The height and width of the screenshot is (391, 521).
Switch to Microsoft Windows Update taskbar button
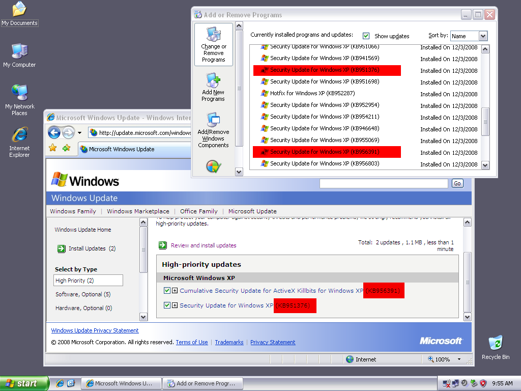click(x=121, y=383)
